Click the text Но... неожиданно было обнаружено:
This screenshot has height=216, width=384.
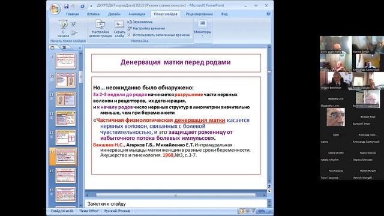(x=143, y=88)
